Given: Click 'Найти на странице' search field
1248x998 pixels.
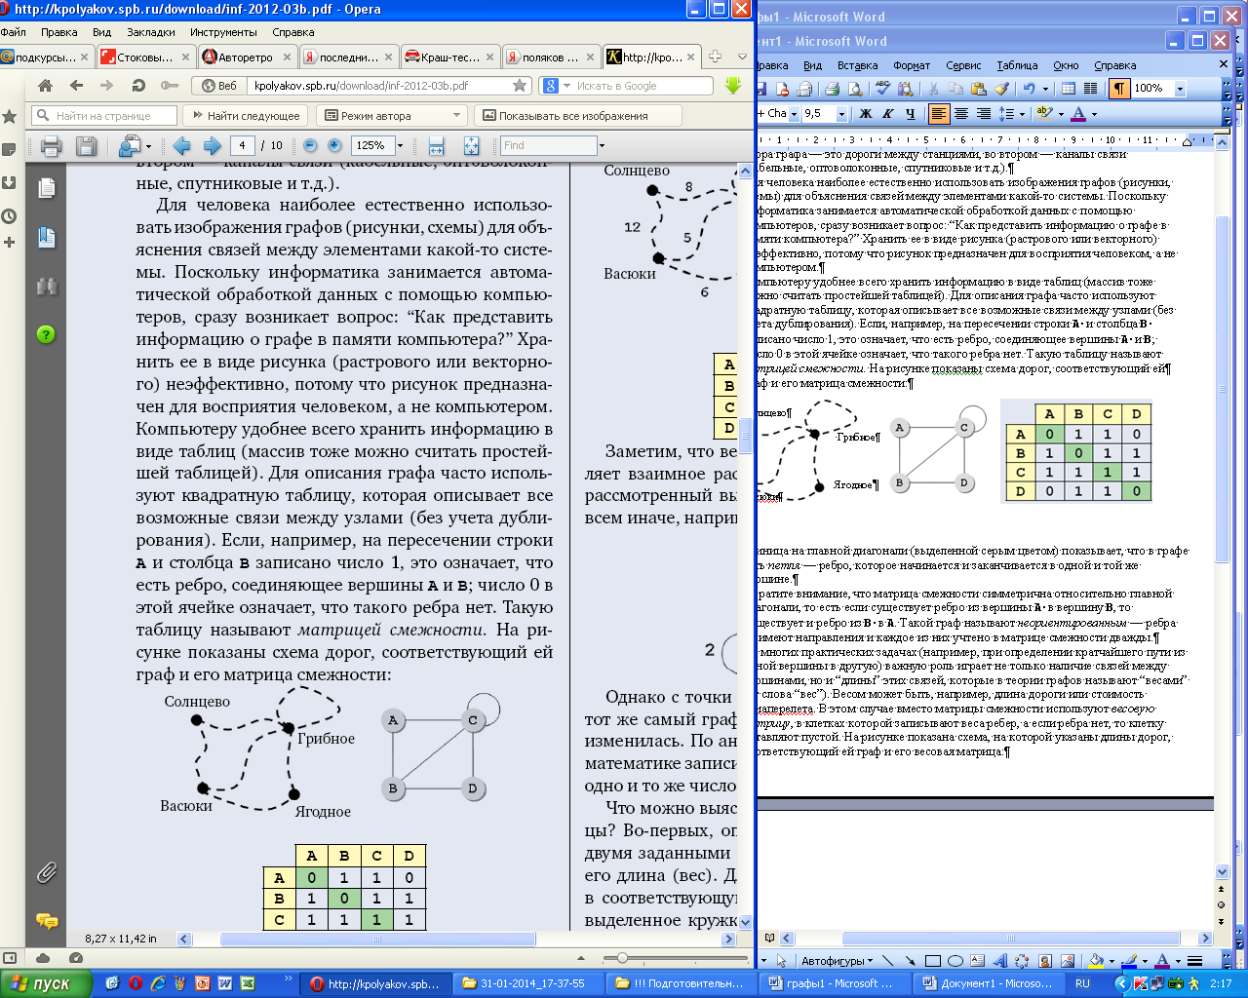Looking at the screenshot, I should [103, 116].
